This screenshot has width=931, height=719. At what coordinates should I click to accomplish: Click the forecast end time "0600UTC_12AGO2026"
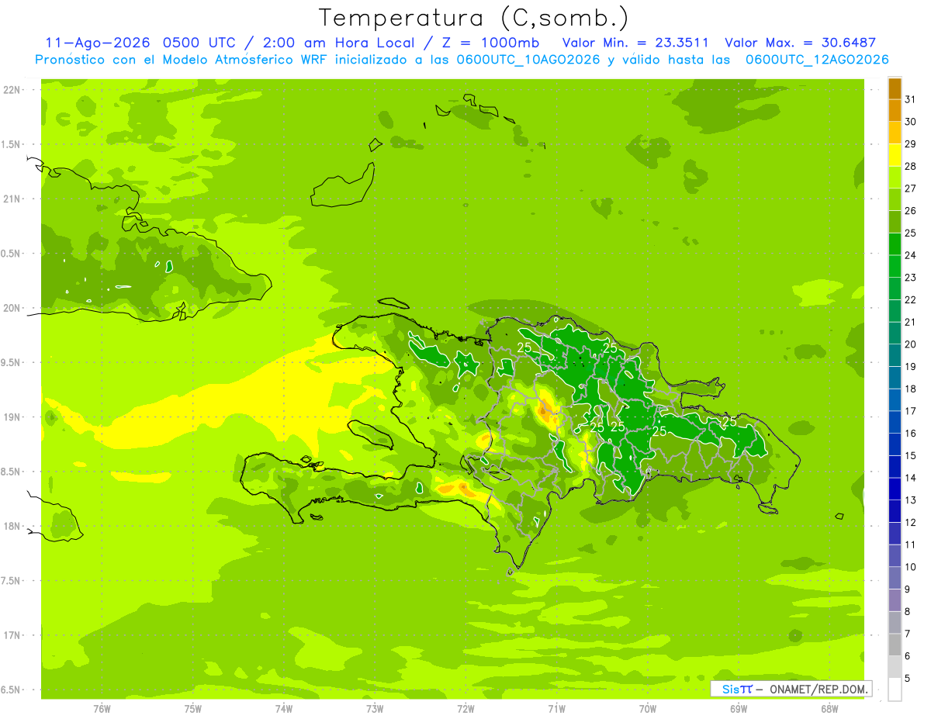pyautogui.click(x=817, y=60)
